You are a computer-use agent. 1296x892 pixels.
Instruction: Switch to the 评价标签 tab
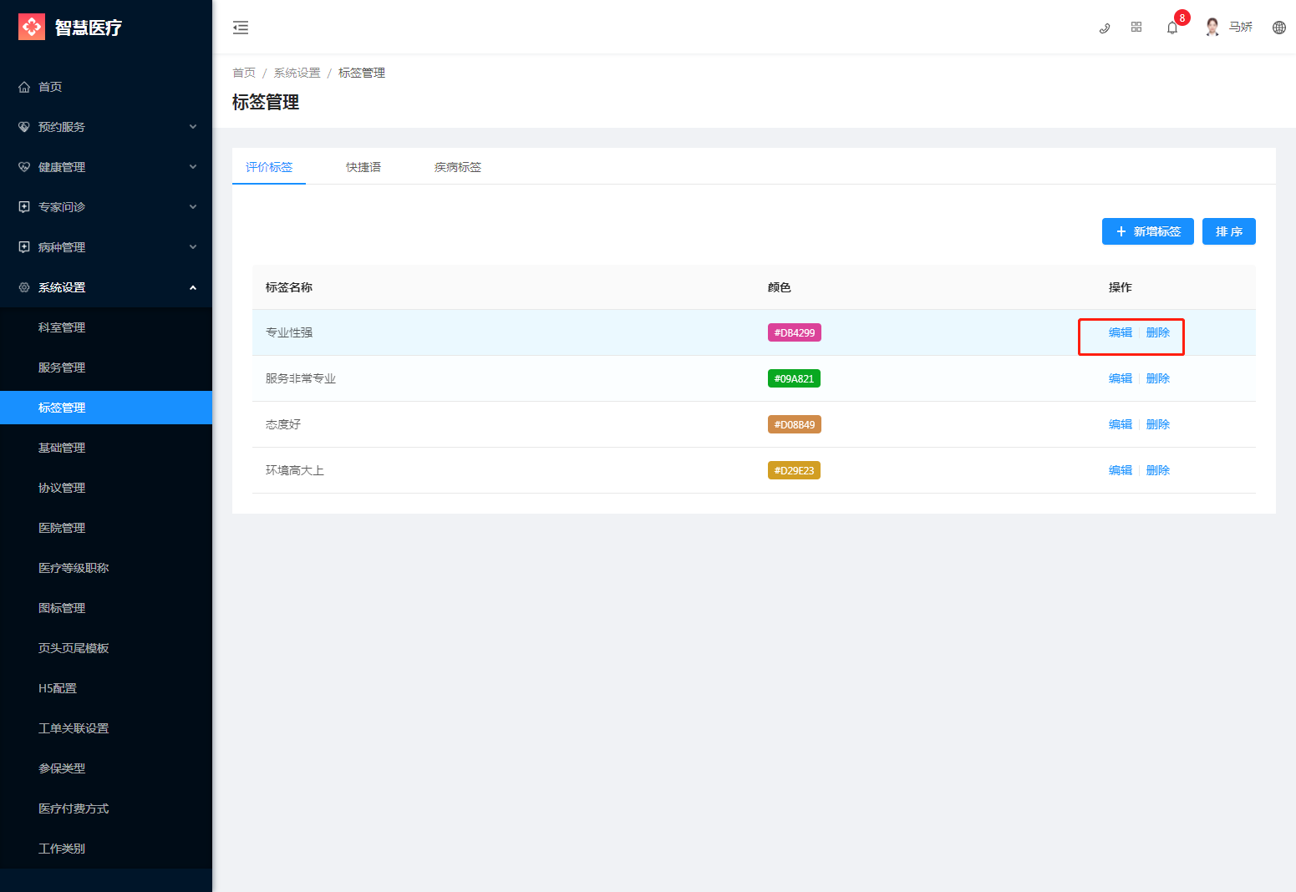click(269, 167)
